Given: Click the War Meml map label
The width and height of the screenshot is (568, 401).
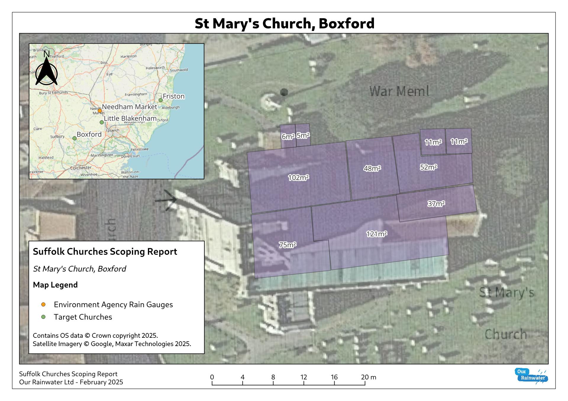Looking at the screenshot, I should pos(399,91).
